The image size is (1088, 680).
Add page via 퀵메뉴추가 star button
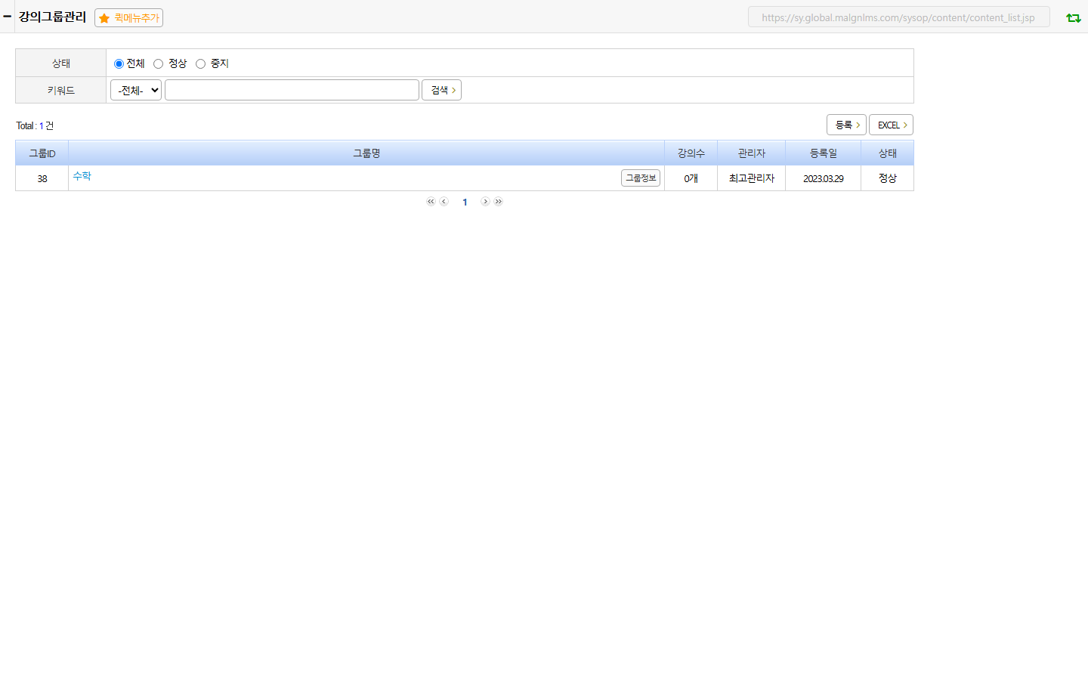pyautogui.click(x=128, y=17)
